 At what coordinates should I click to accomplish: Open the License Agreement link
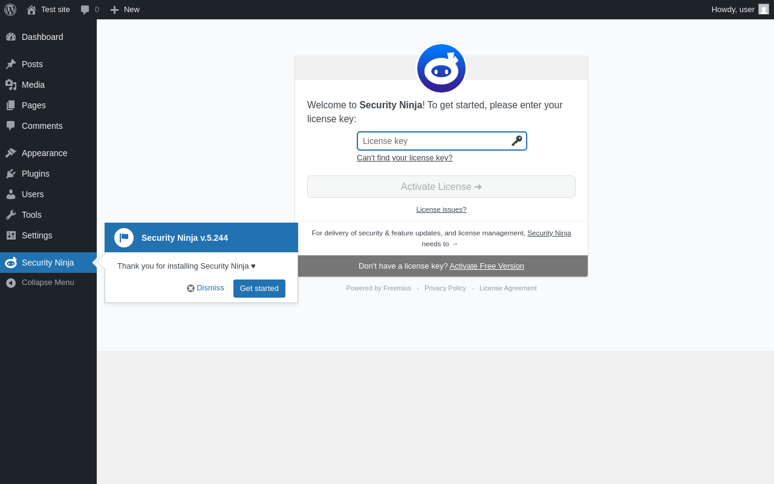508,288
